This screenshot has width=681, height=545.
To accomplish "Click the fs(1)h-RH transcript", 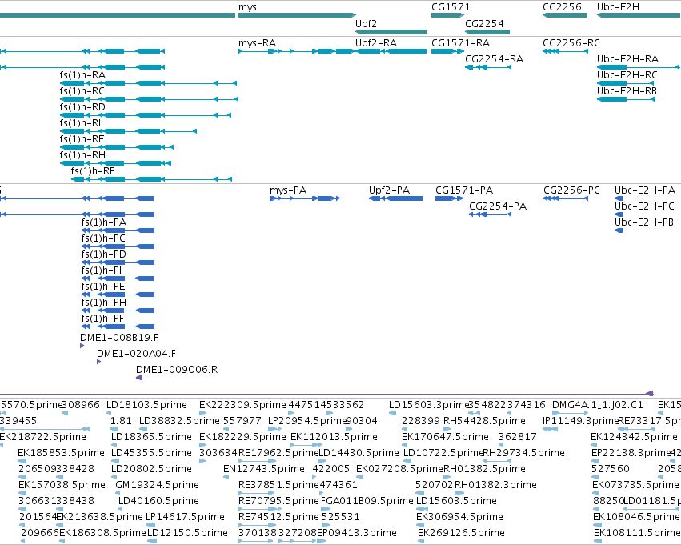I will [x=115, y=163].
